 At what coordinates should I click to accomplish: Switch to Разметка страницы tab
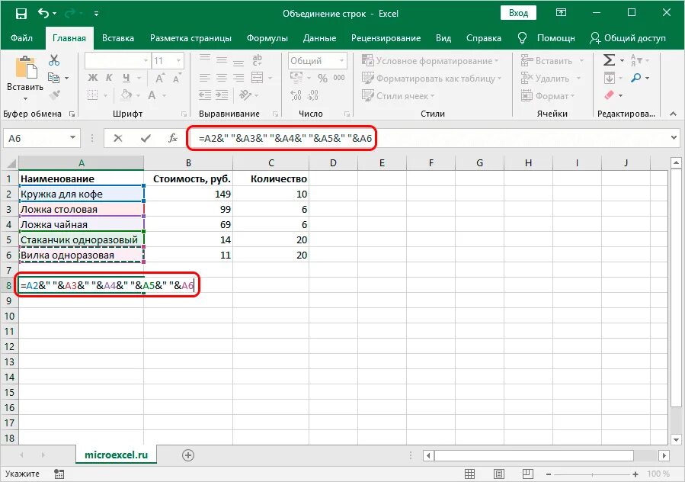click(x=190, y=38)
